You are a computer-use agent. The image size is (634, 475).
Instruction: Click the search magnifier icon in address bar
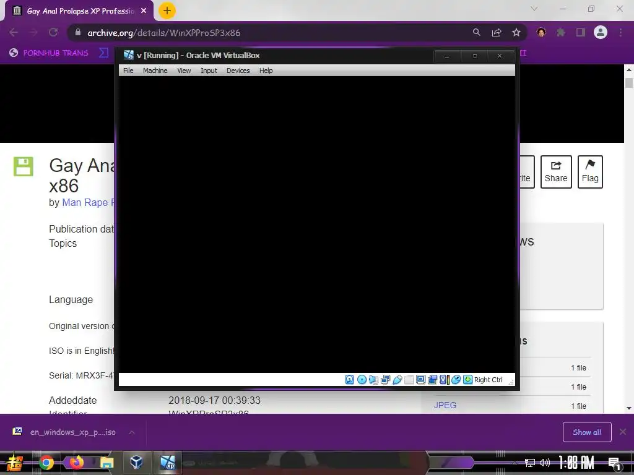click(x=477, y=32)
